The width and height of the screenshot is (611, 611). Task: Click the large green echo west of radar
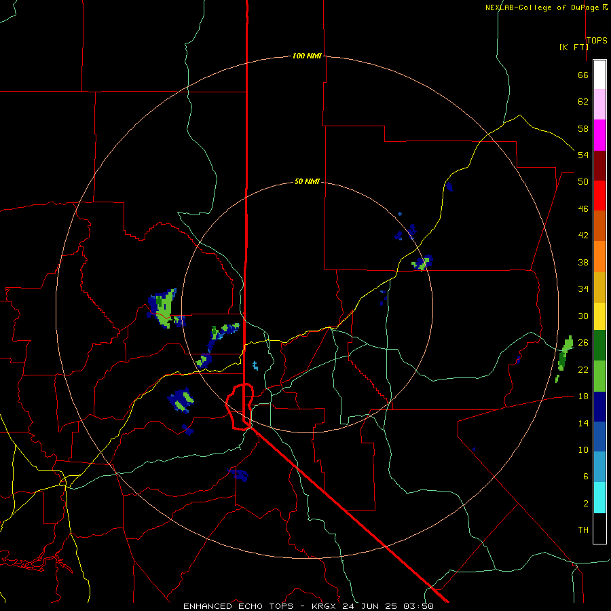click(163, 308)
